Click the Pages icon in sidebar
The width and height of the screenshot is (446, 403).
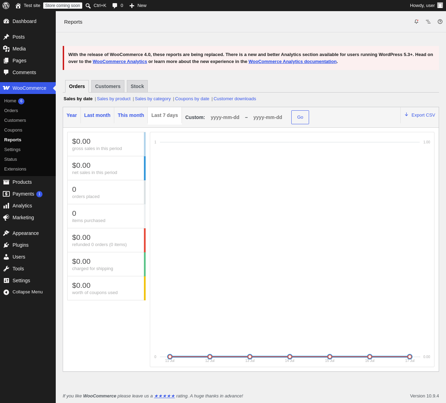pyautogui.click(x=6, y=61)
